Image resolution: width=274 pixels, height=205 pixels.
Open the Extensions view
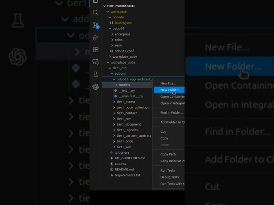coord(95,50)
